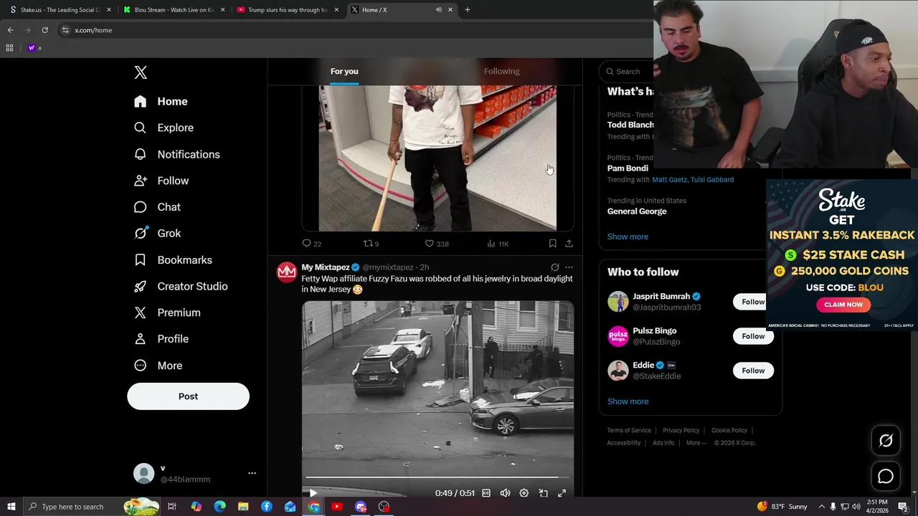The width and height of the screenshot is (918, 516).
Task: Open Cookie Policy footer link
Action: coord(729,431)
